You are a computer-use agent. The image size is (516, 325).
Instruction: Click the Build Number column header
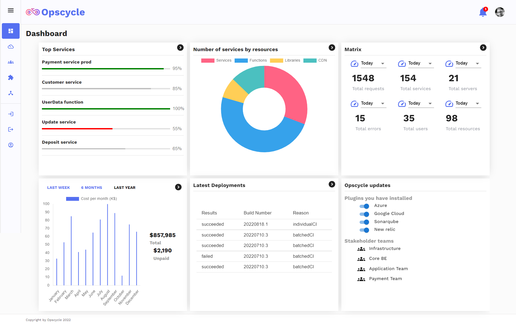coord(257,213)
